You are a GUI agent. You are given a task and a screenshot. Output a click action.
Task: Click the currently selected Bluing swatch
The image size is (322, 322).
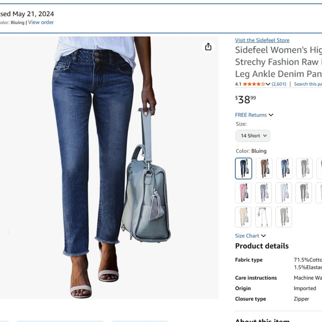pos(243,168)
